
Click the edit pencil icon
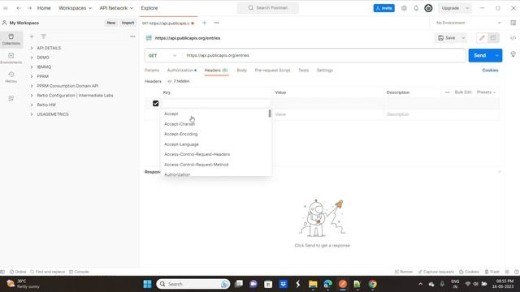(x=482, y=38)
